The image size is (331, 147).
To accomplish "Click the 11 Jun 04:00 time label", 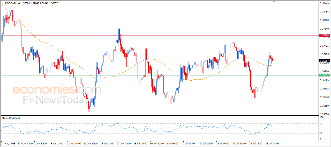I will tap(74, 143).
